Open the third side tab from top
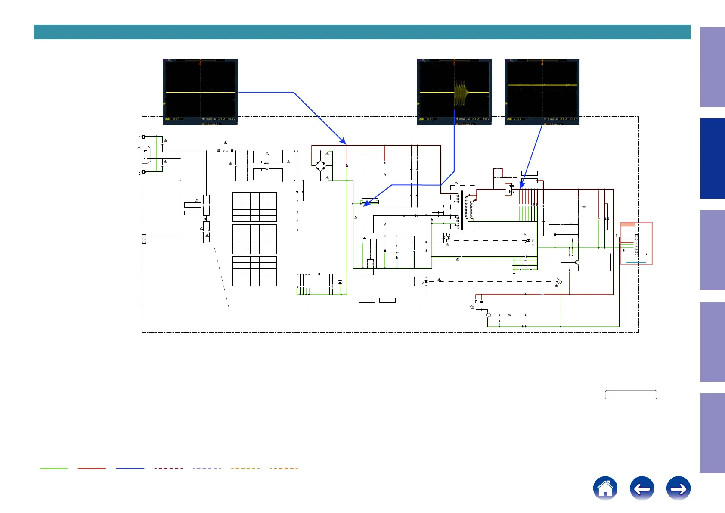The image size is (725, 513). point(713,250)
